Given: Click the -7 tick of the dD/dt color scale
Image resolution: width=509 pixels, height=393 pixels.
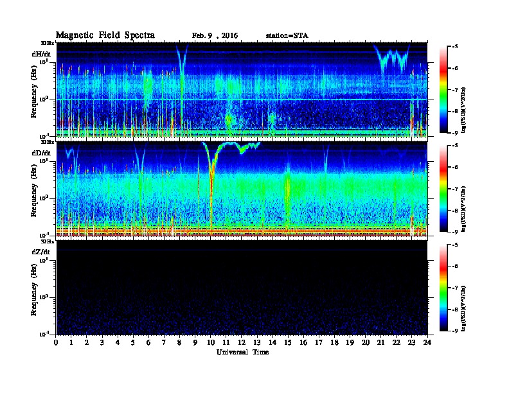Looking at the screenshot, I should click(x=455, y=189).
